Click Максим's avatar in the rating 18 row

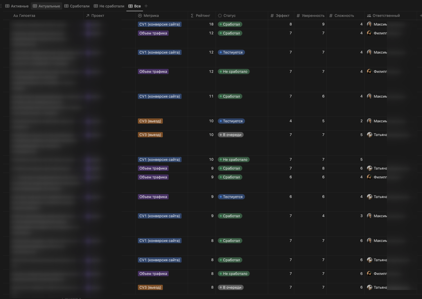pyautogui.click(x=369, y=24)
